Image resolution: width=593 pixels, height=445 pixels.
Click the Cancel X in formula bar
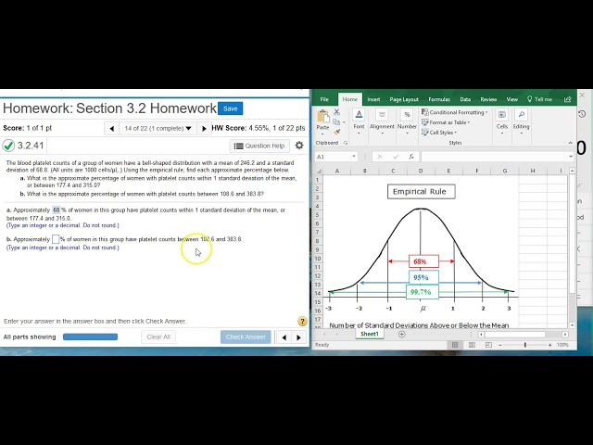(380, 157)
